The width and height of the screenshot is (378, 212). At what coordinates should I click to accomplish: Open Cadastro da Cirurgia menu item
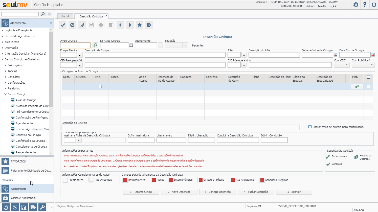point(28,135)
